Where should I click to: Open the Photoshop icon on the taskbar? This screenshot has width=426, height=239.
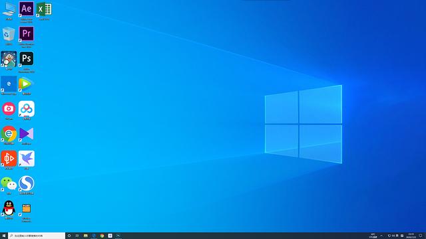point(118,236)
